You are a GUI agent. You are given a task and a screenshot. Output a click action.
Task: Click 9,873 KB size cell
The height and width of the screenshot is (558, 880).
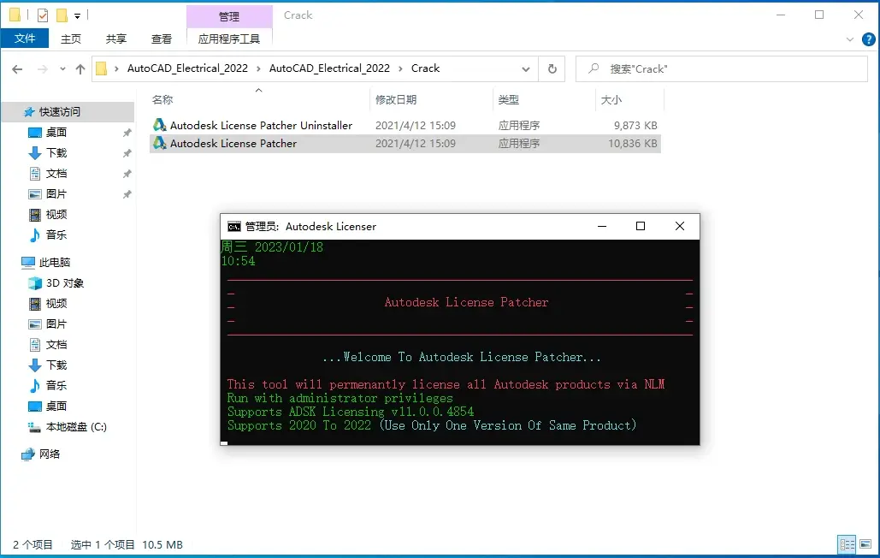click(635, 125)
